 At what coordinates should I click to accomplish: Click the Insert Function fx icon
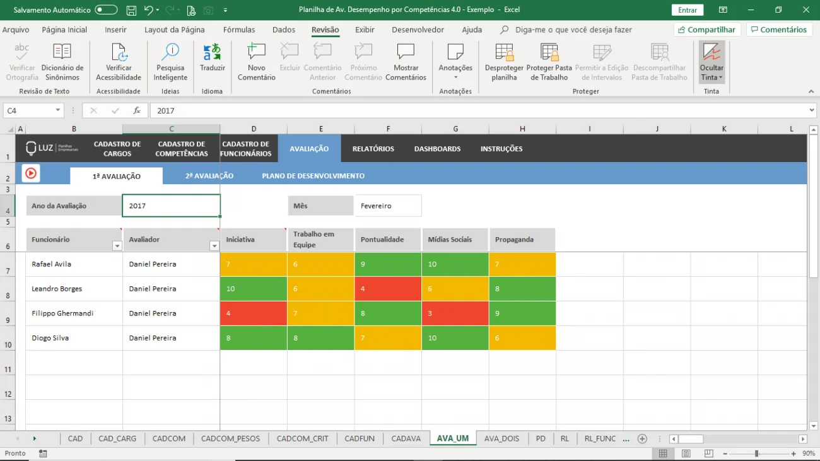pos(136,110)
